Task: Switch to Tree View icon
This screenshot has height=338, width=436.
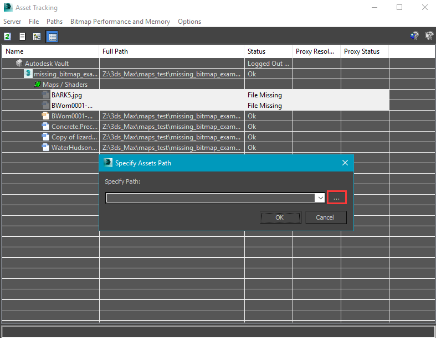Action: [x=37, y=37]
